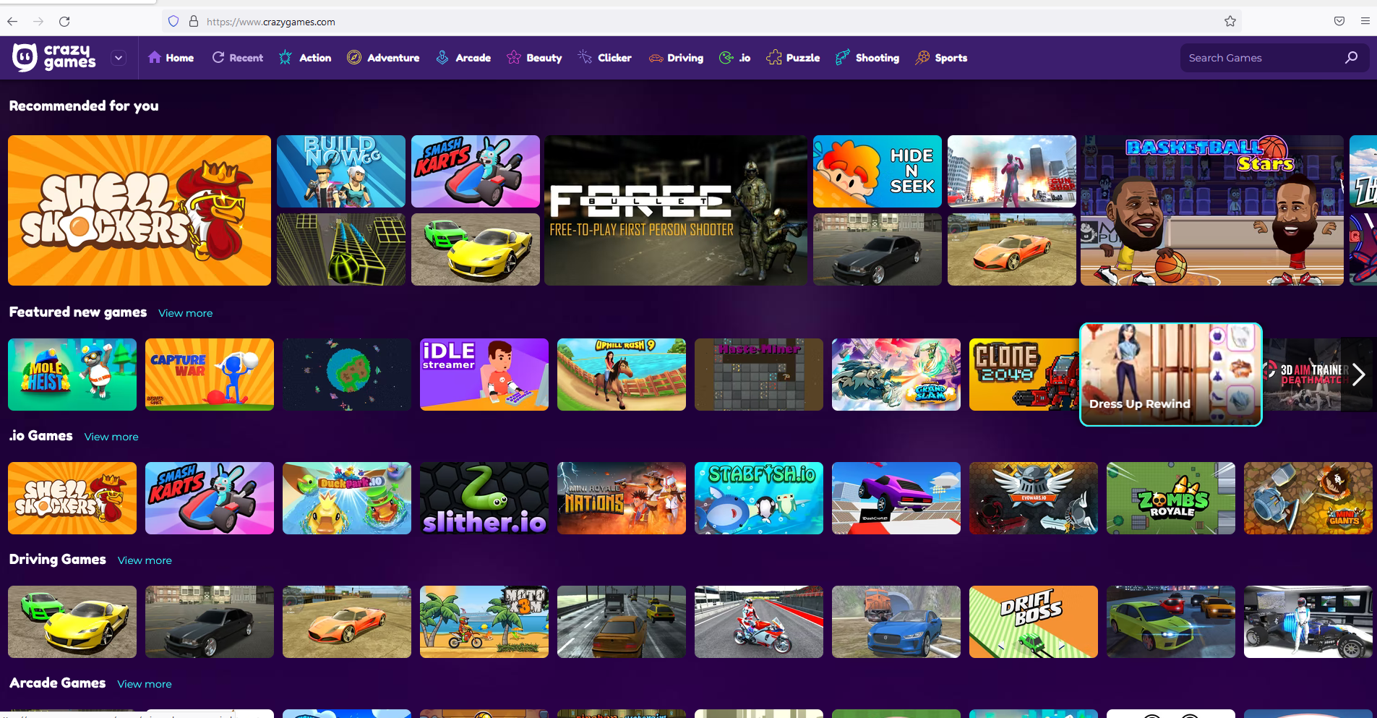Click the next arrow on Featured carousel
This screenshot has width=1377, height=718.
click(x=1358, y=375)
